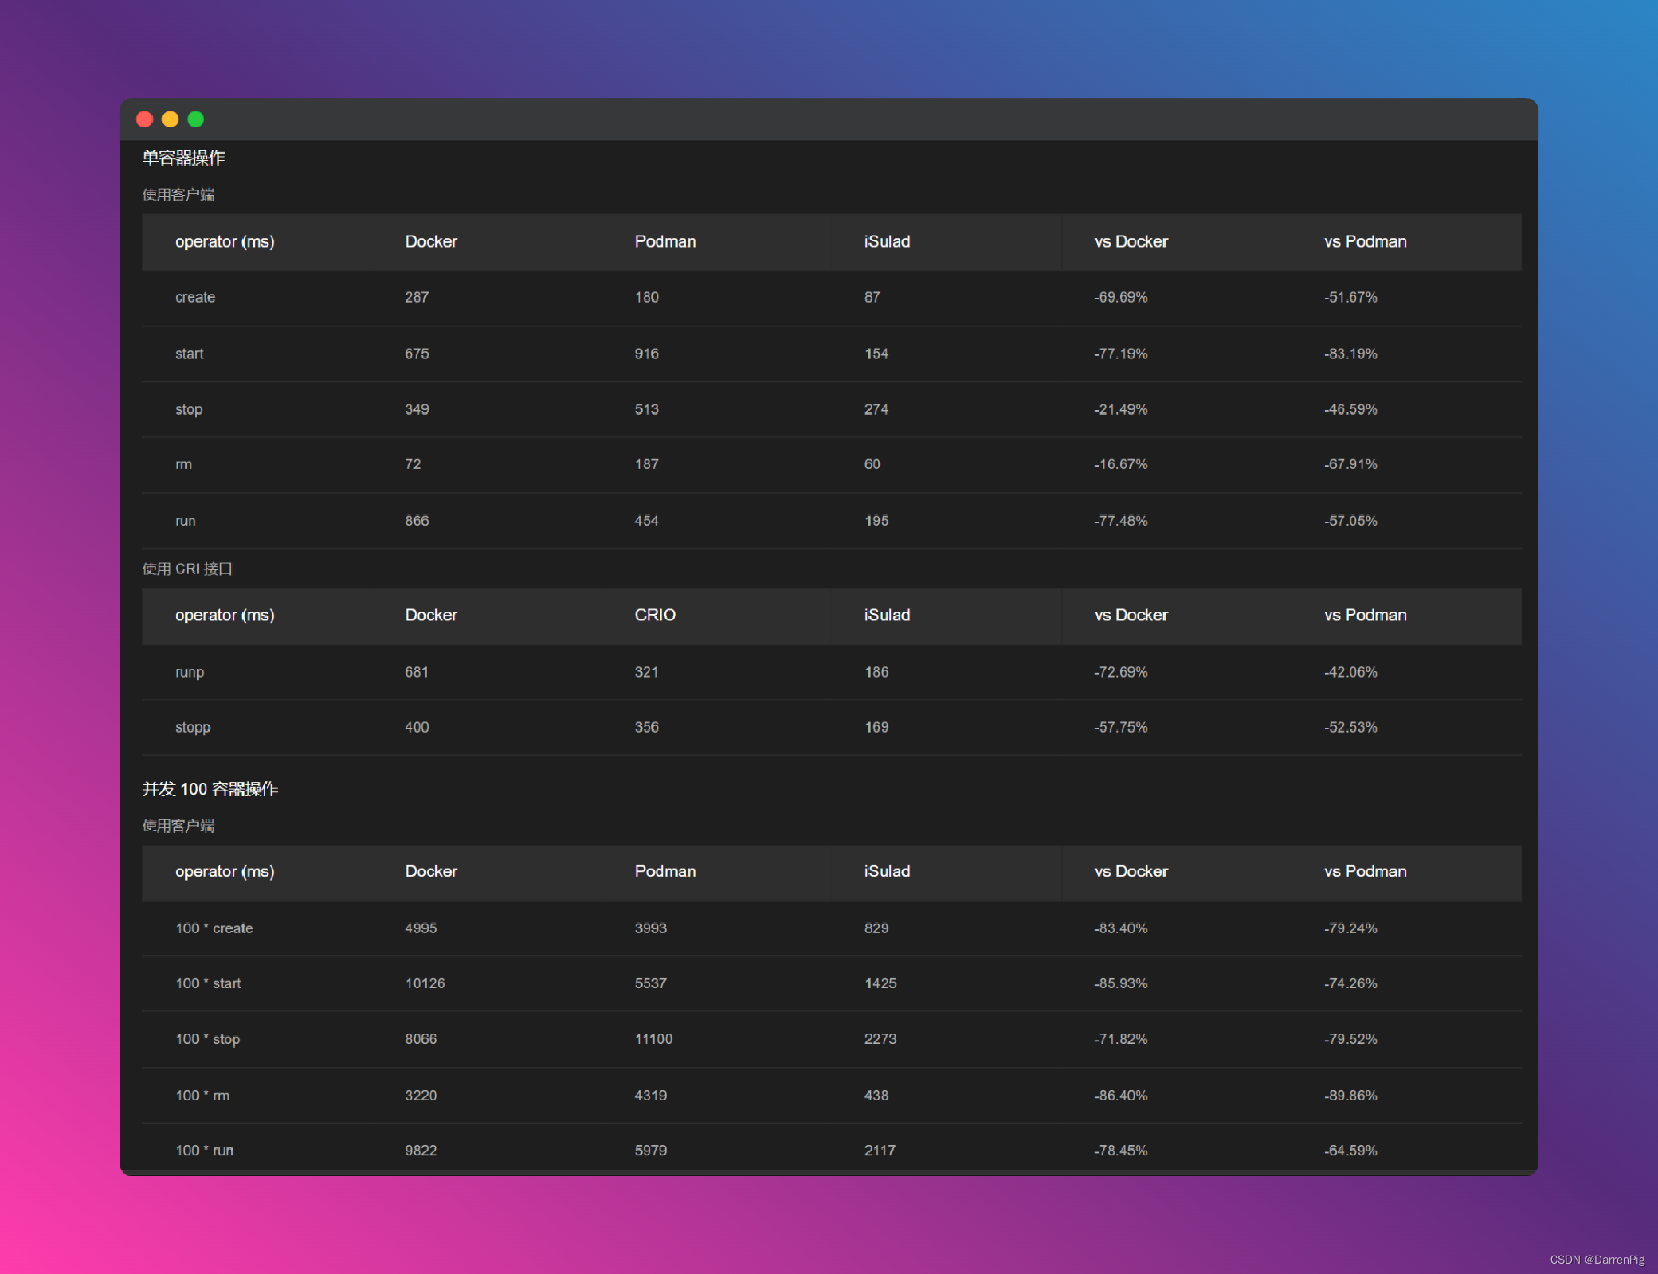Click the iSulad value 829
This screenshot has width=1658, height=1274.
[876, 928]
